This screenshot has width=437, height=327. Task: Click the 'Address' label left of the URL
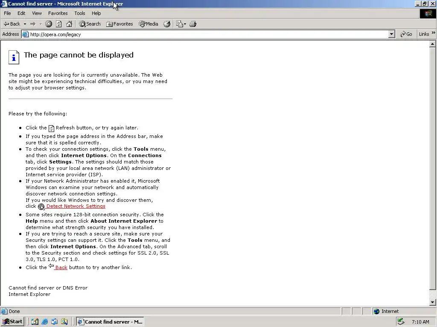[11, 34]
